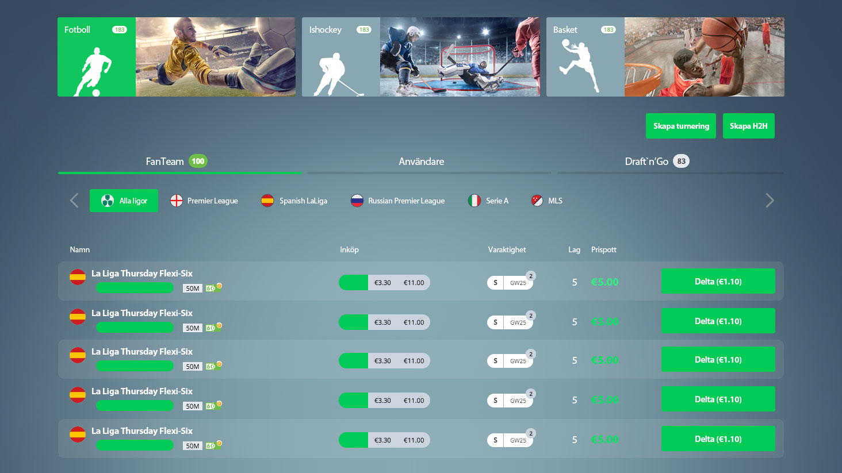Select the Alla ligor filter

coord(124,201)
